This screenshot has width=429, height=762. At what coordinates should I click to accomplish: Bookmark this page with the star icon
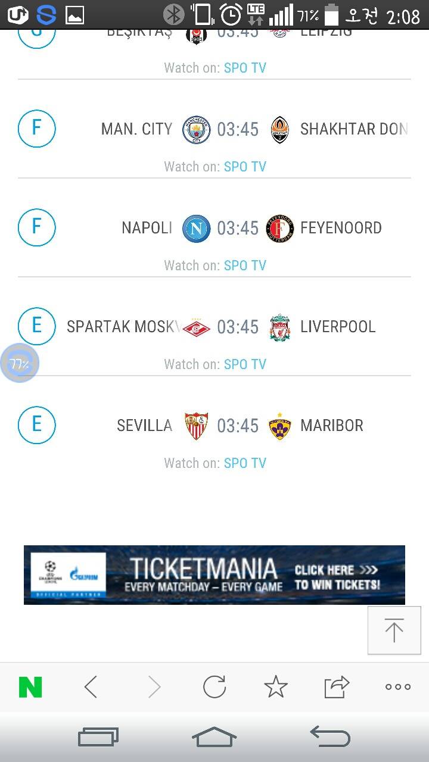coord(276,688)
